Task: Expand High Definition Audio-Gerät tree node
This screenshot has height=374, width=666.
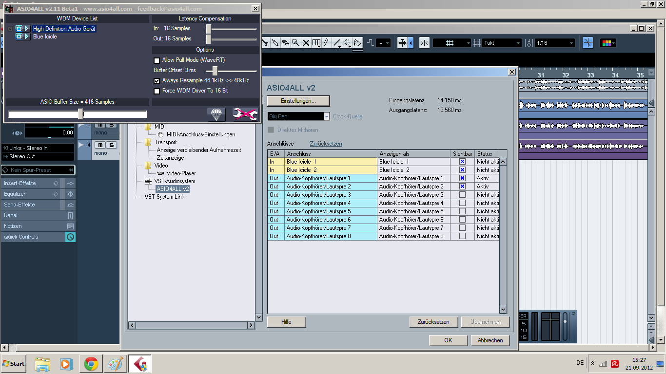Action: pyautogui.click(x=10, y=29)
